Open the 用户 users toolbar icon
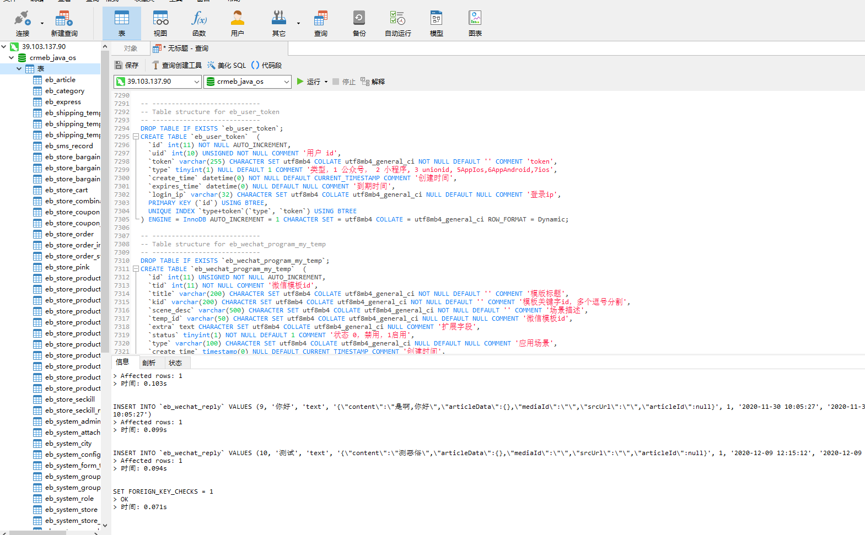 pos(238,24)
